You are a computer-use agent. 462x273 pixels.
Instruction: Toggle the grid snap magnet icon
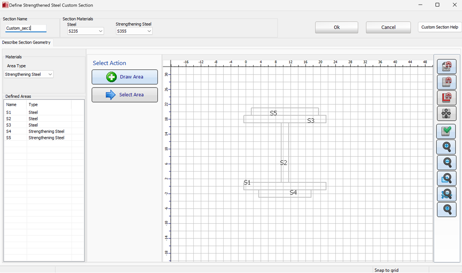coord(446,82)
